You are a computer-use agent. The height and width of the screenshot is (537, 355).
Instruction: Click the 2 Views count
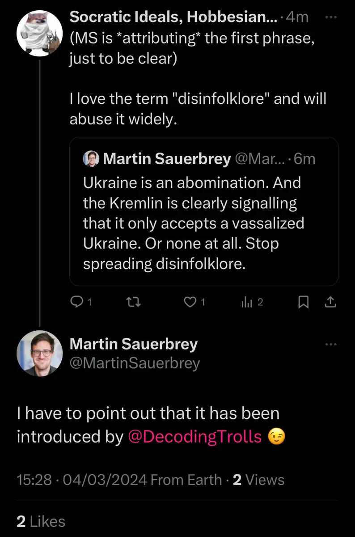258,480
